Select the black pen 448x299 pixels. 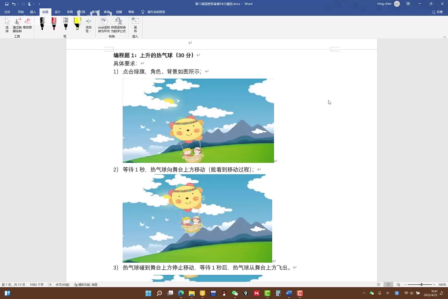[x=42, y=24]
